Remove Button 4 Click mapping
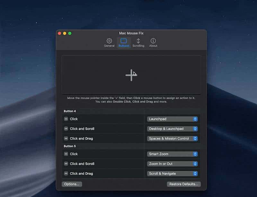This screenshot has width=257, height=197. 66,119
